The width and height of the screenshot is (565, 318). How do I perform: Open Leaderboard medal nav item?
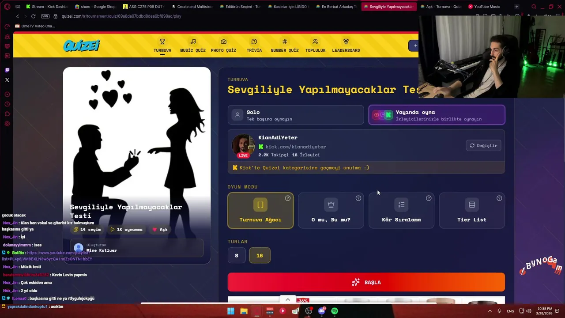[346, 45]
